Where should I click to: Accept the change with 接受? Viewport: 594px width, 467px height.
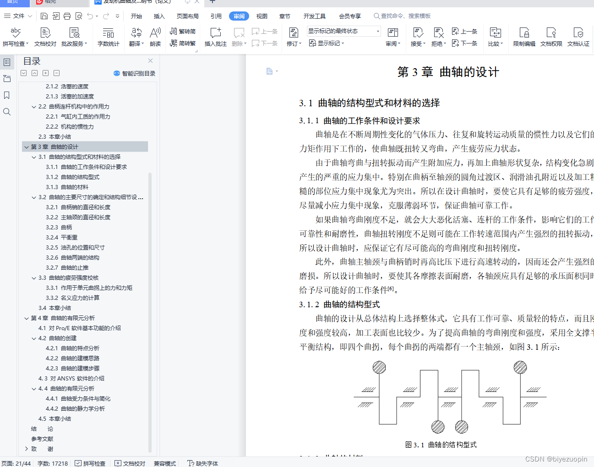tap(418, 37)
